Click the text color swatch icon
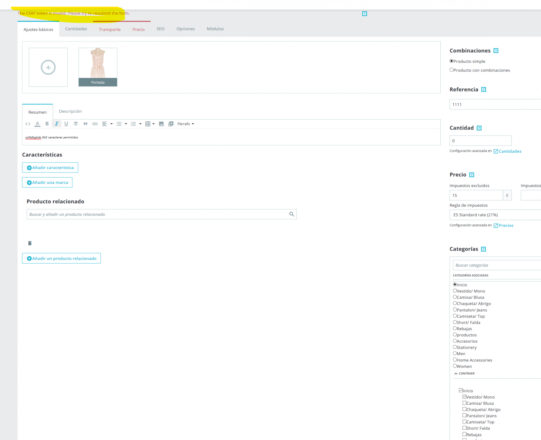 click(x=37, y=124)
